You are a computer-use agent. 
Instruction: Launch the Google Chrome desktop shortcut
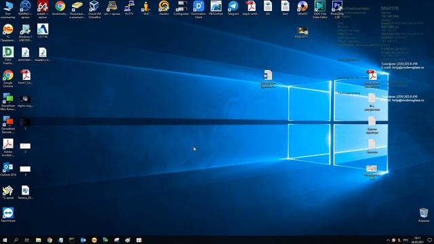pos(8,79)
